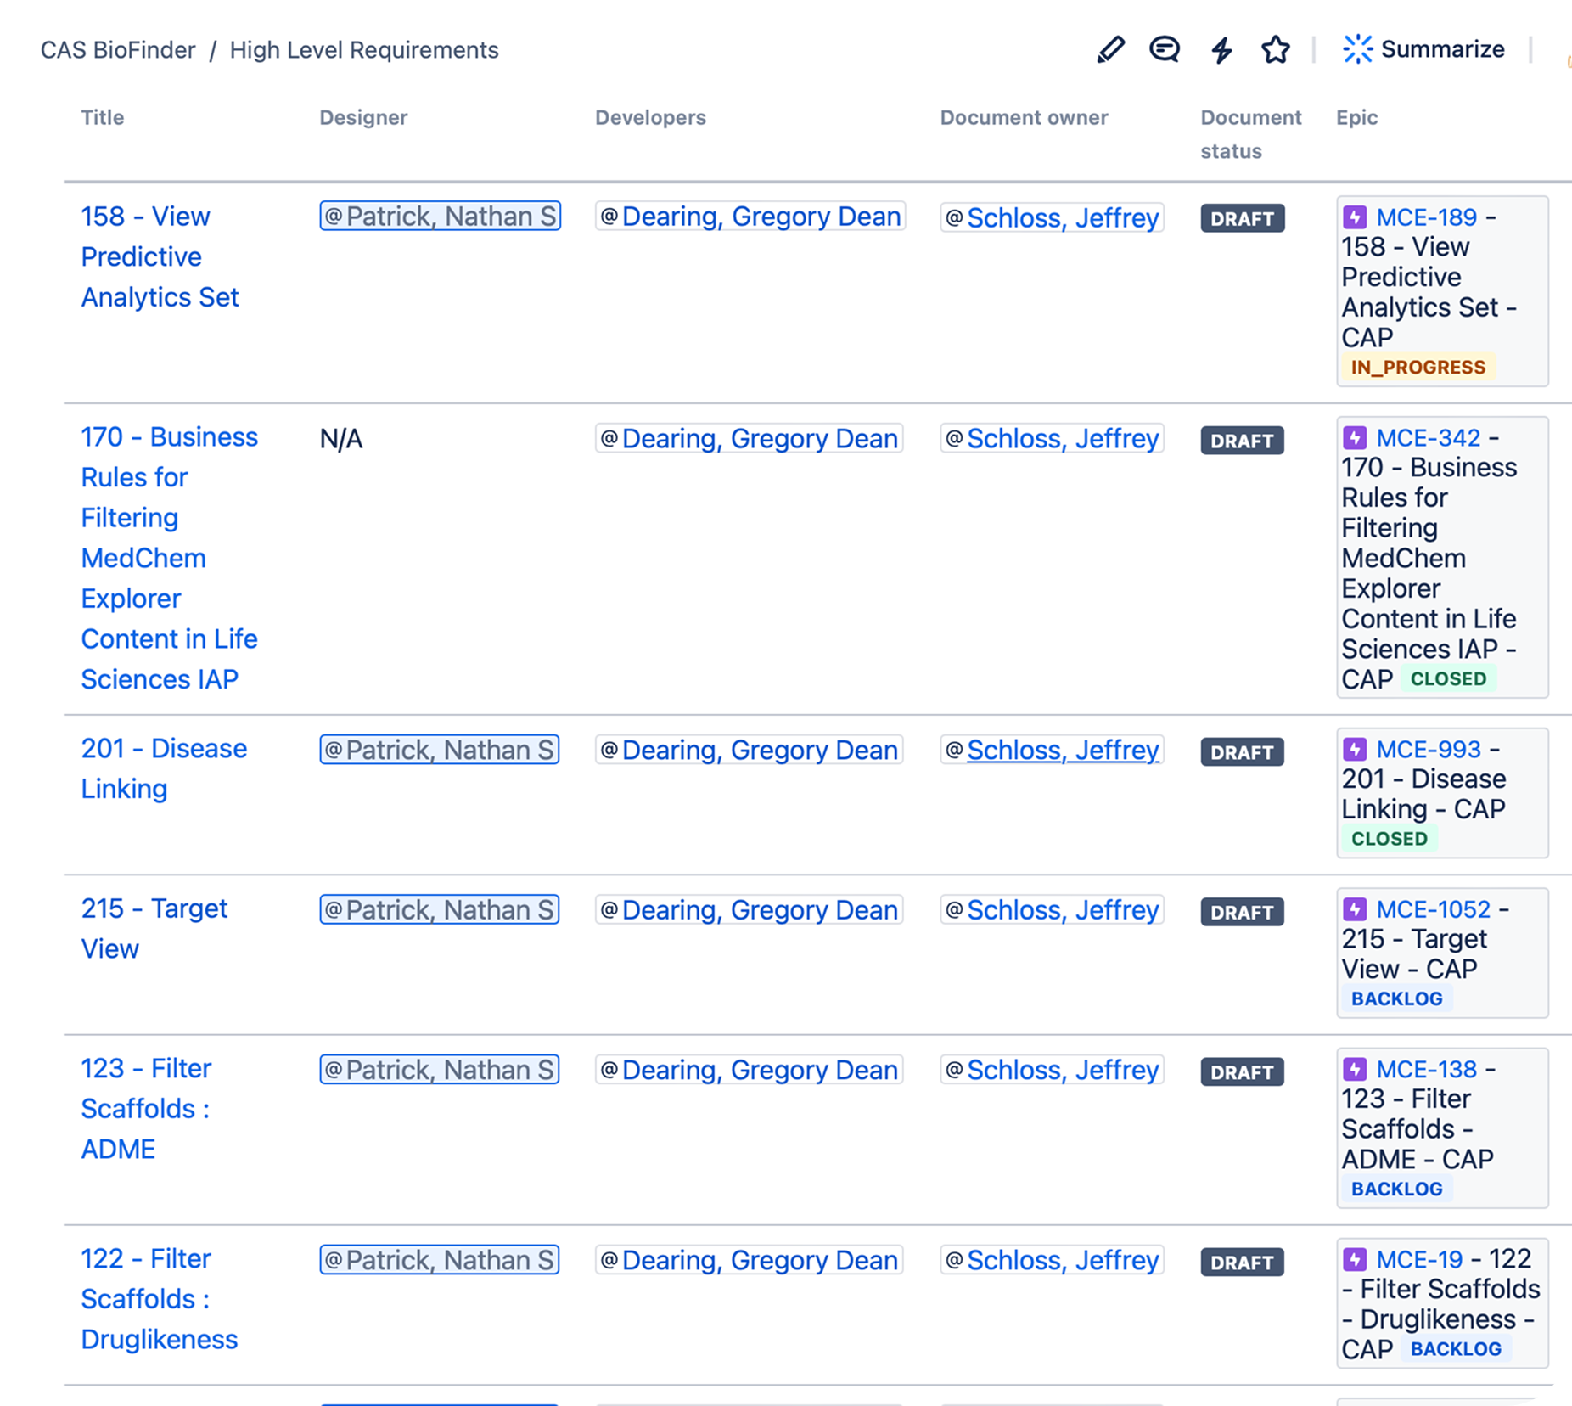Image resolution: width=1572 pixels, height=1406 pixels.
Task: Open the CAS BioFinder breadcrumb
Action: pyautogui.click(x=117, y=49)
